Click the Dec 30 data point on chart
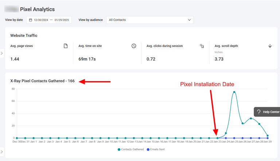The image size is (280, 161). 17,138
